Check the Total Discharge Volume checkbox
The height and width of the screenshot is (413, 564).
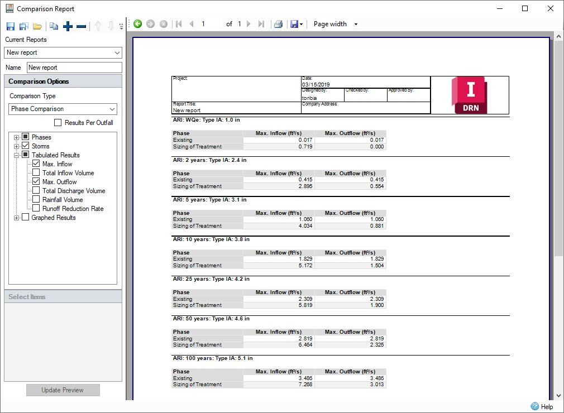click(36, 190)
